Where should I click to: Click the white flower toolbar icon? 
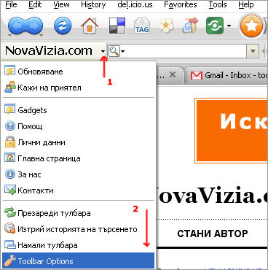(166, 26)
